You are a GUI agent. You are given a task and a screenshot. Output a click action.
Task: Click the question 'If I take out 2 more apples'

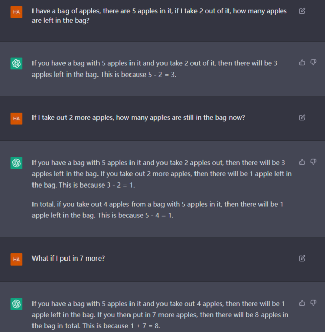point(138,118)
